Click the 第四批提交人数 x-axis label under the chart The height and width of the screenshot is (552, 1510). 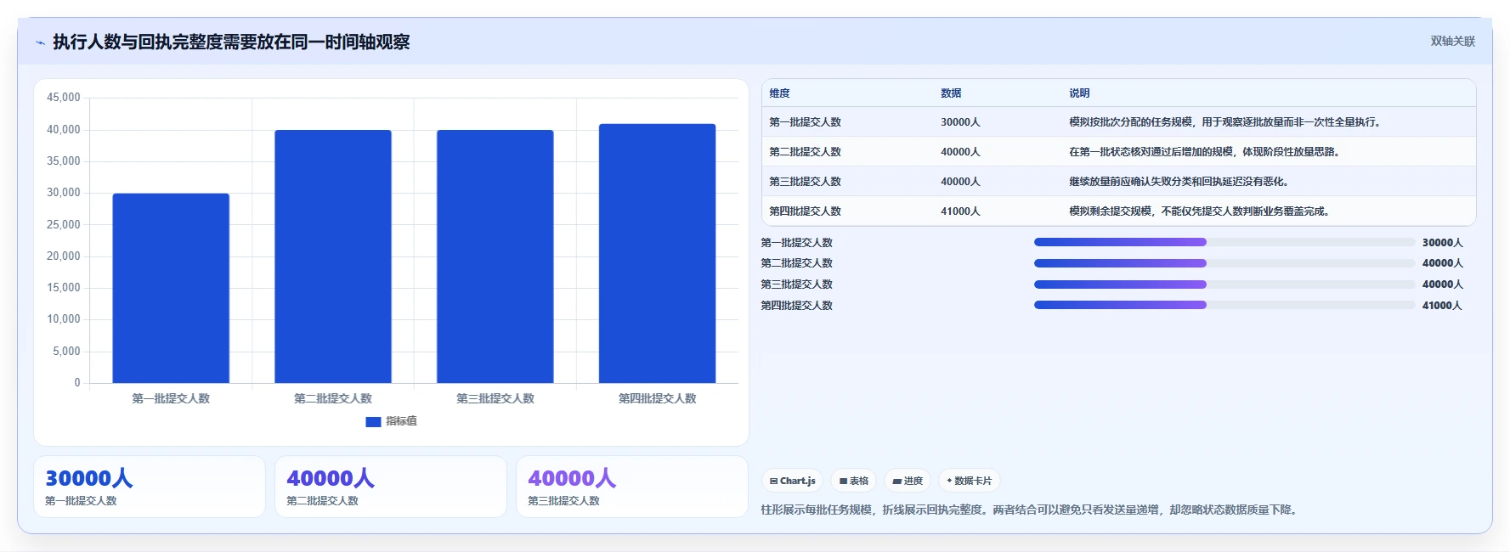point(658,398)
